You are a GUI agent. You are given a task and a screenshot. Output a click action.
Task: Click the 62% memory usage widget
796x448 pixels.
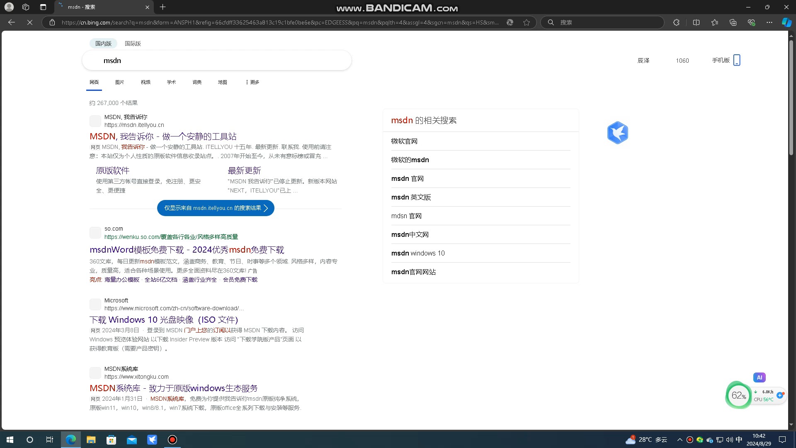(738, 395)
